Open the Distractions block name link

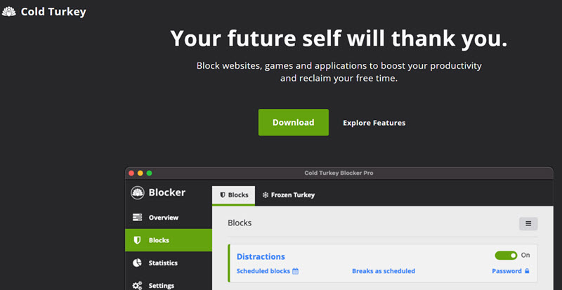pyautogui.click(x=261, y=257)
